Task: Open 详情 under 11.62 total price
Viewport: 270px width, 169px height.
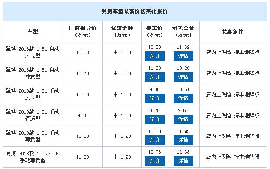Action: pyautogui.click(x=183, y=56)
